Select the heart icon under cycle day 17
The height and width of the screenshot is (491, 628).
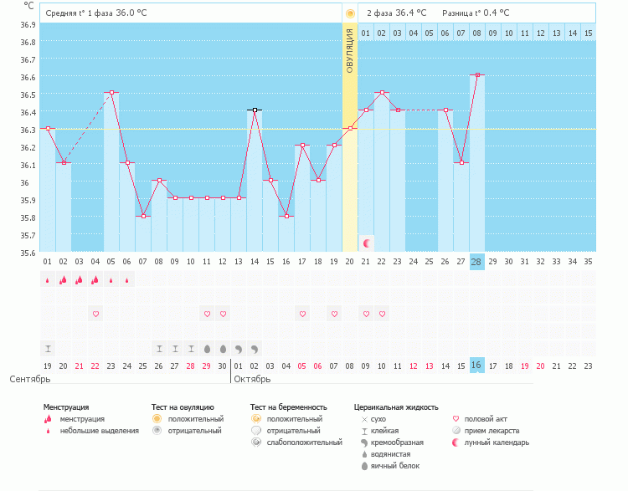pos(302,314)
